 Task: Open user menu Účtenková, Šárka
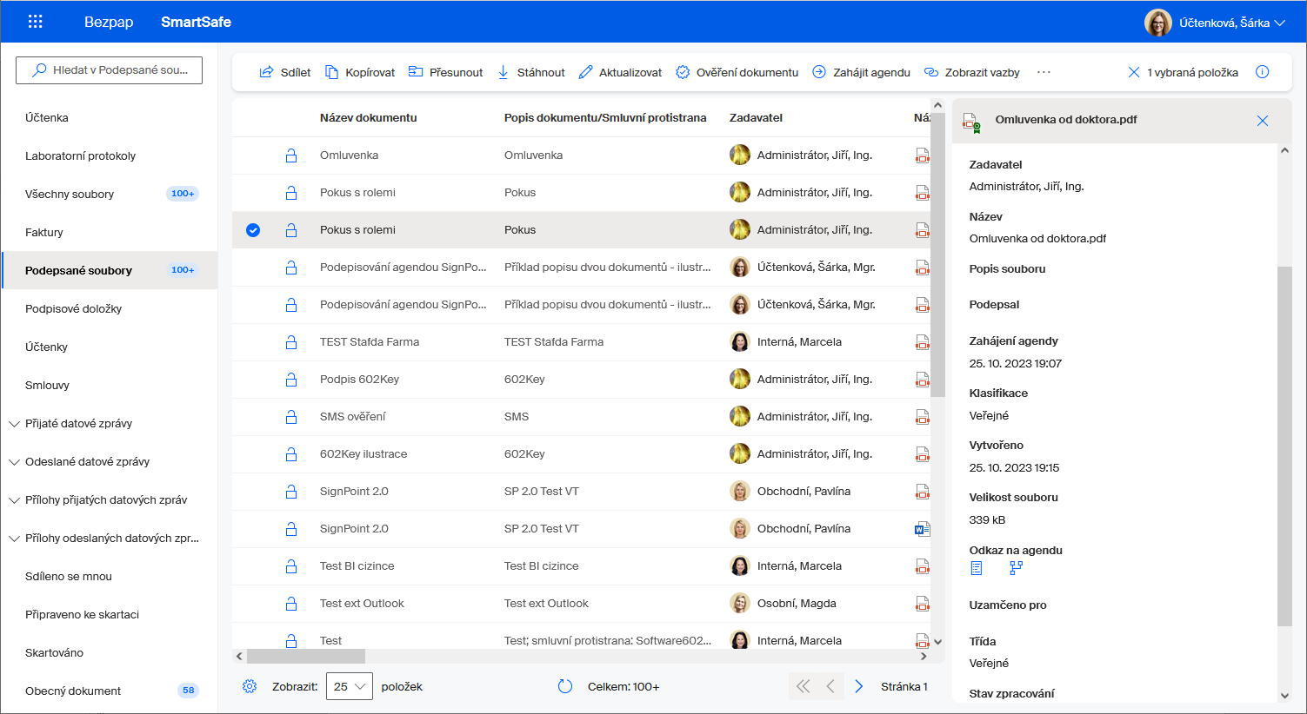1232,23
